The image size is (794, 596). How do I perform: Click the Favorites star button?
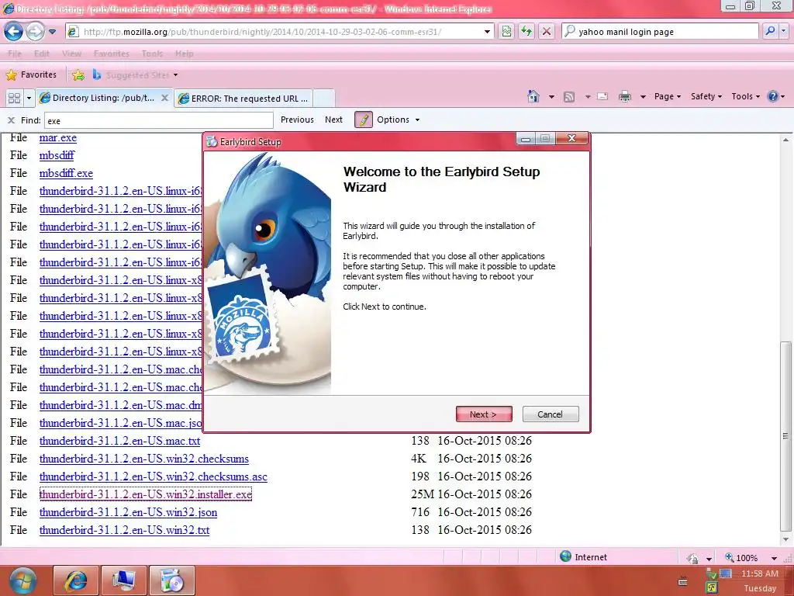tap(31, 74)
